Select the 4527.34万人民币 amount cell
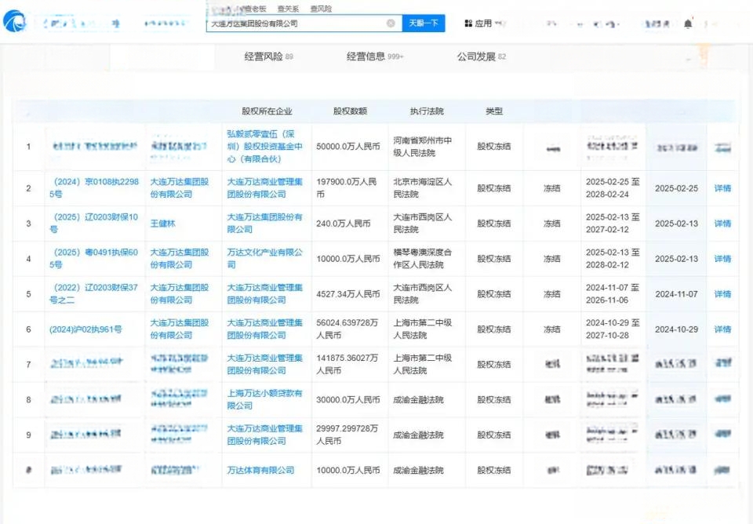 [x=348, y=294]
